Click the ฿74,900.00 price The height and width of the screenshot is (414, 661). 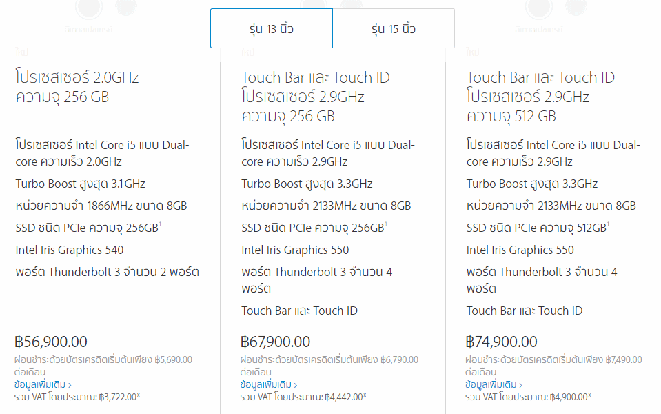(x=501, y=342)
